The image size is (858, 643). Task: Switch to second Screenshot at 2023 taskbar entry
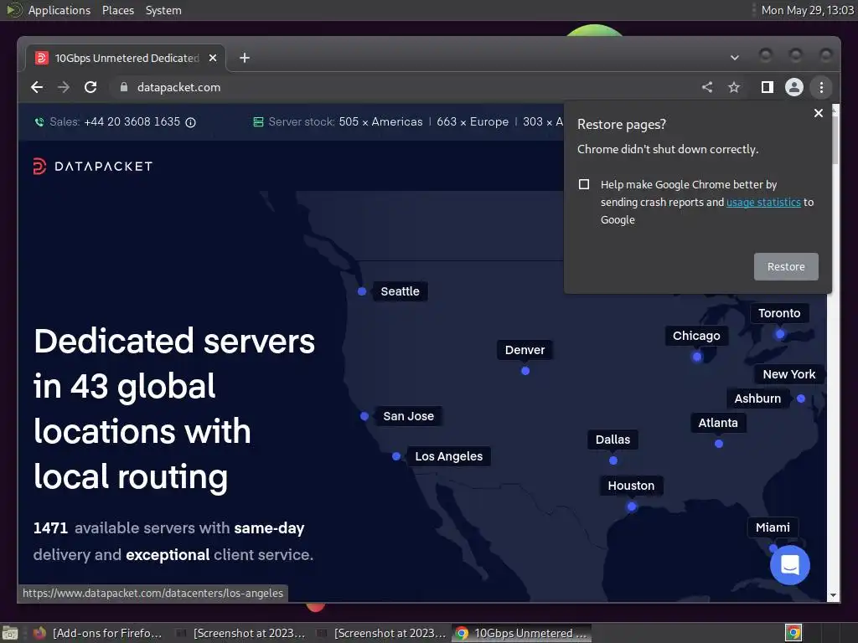[381, 633]
